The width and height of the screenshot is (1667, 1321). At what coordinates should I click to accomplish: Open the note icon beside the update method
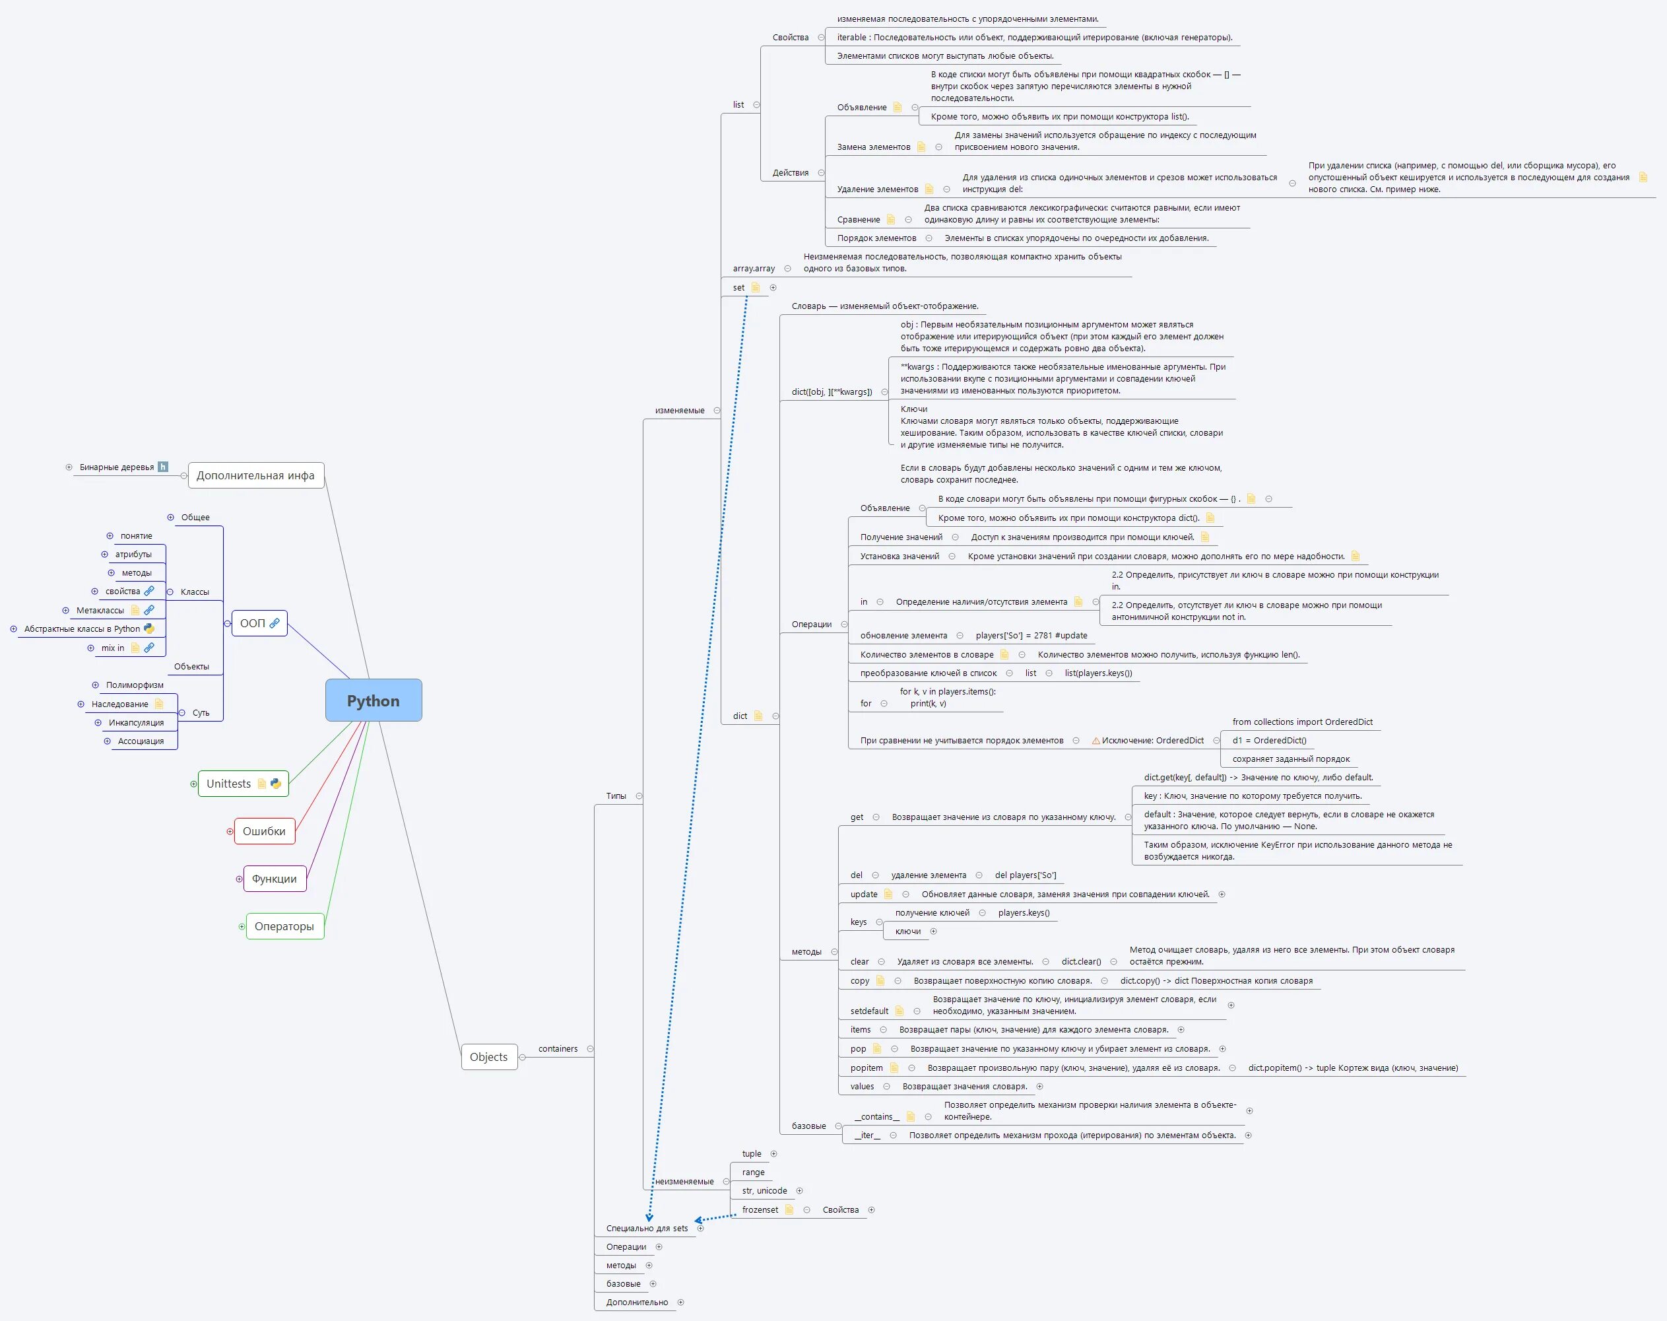[x=888, y=895]
